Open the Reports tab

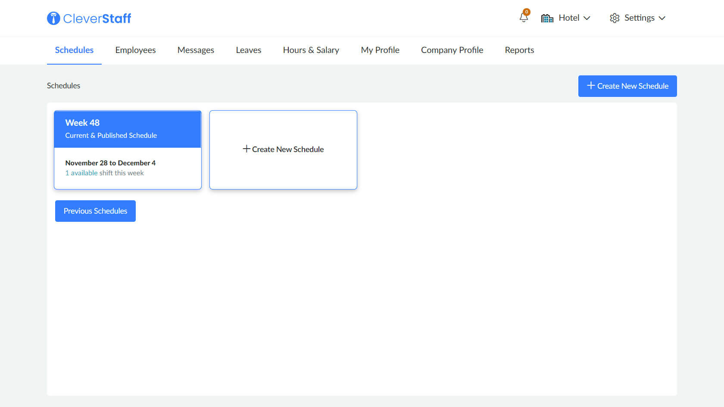(x=519, y=50)
